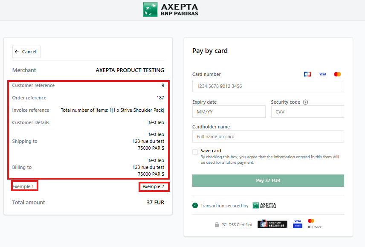Cancel the payment with back arrow button
This screenshot has height=247, width=365.
click(x=26, y=52)
